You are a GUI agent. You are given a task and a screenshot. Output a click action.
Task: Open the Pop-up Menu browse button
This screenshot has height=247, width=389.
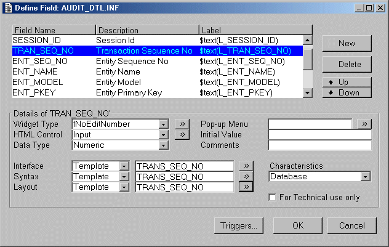[x=364, y=124]
